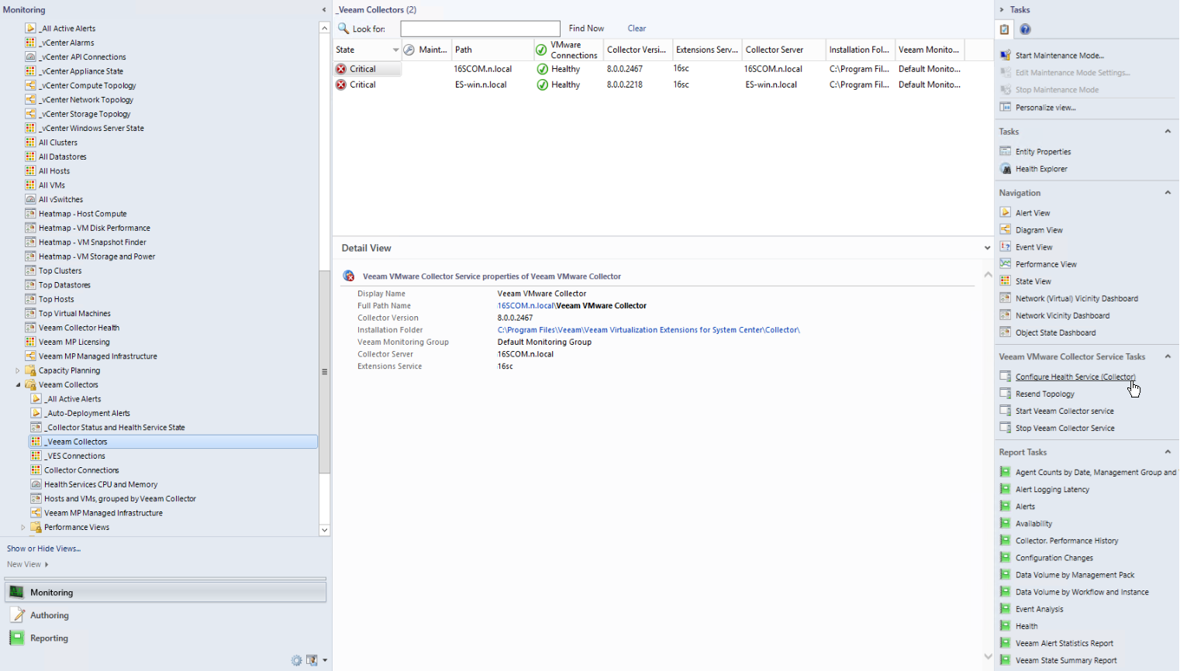Click the Top Virtual Machines view icon

point(30,313)
